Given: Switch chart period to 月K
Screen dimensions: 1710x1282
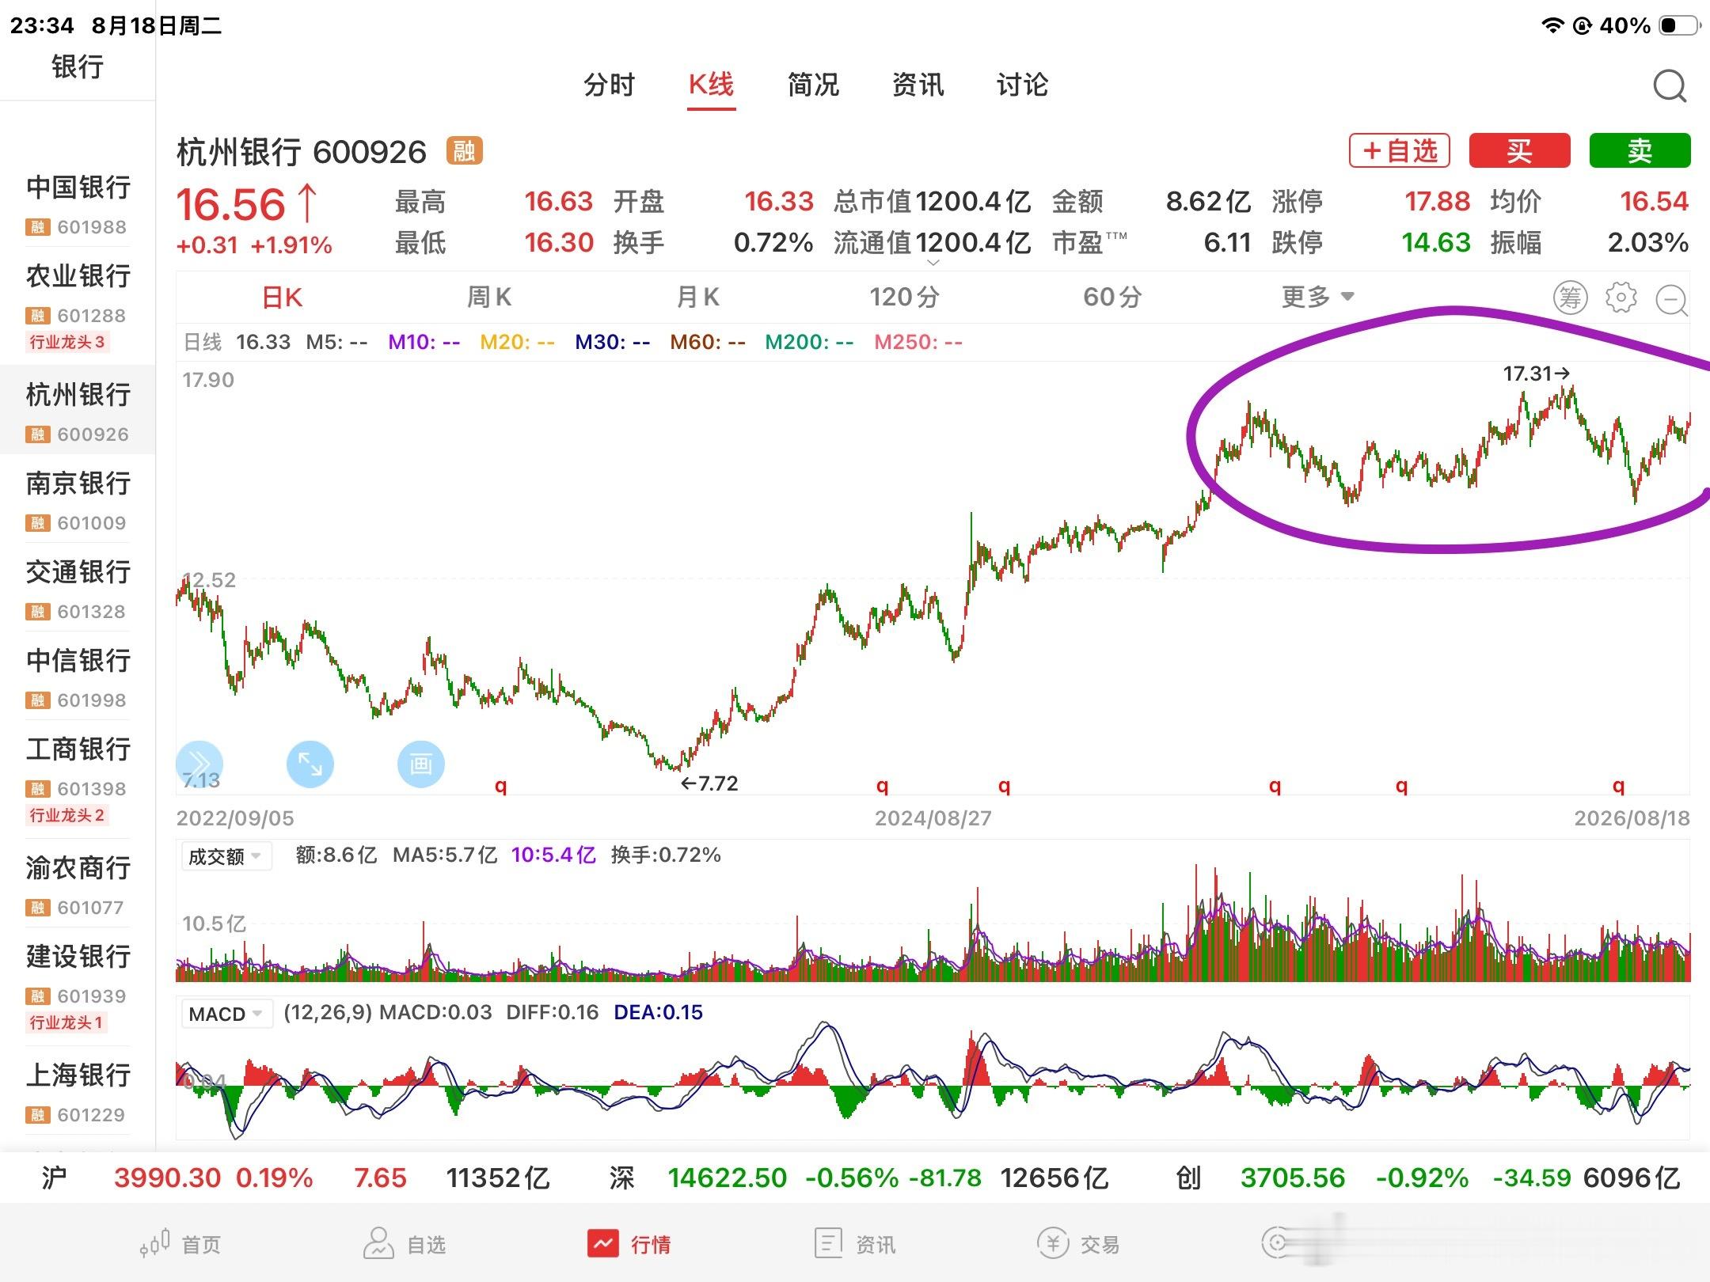Looking at the screenshot, I should click(697, 298).
